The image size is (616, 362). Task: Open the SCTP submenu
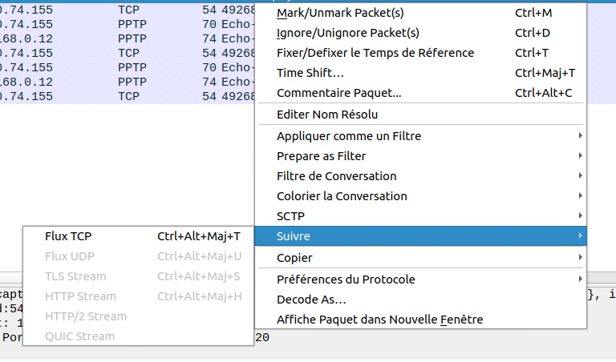click(x=290, y=216)
